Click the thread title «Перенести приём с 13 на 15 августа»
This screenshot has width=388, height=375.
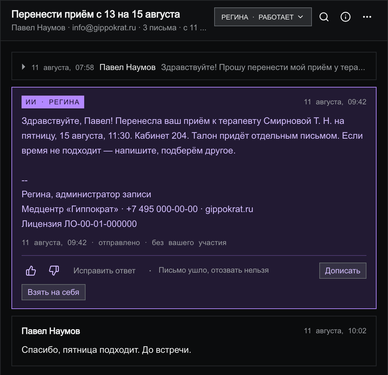pos(96,14)
